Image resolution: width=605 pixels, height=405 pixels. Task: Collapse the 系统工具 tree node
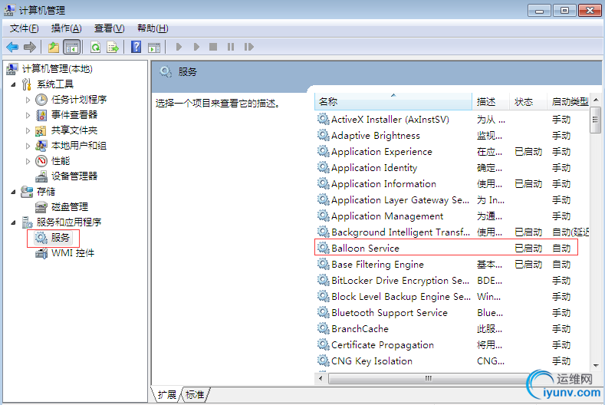pyautogui.click(x=13, y=84)
